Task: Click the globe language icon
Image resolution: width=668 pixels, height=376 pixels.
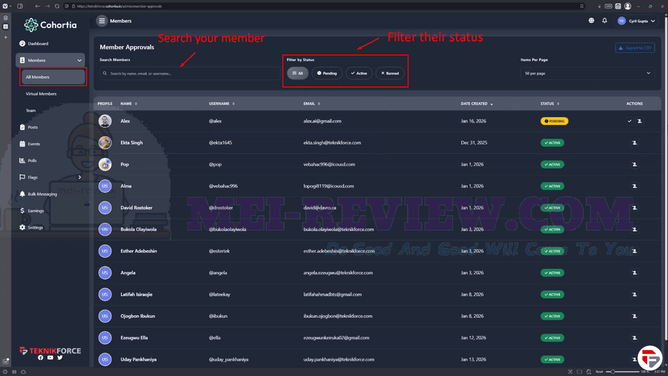Action: (591, 20)
